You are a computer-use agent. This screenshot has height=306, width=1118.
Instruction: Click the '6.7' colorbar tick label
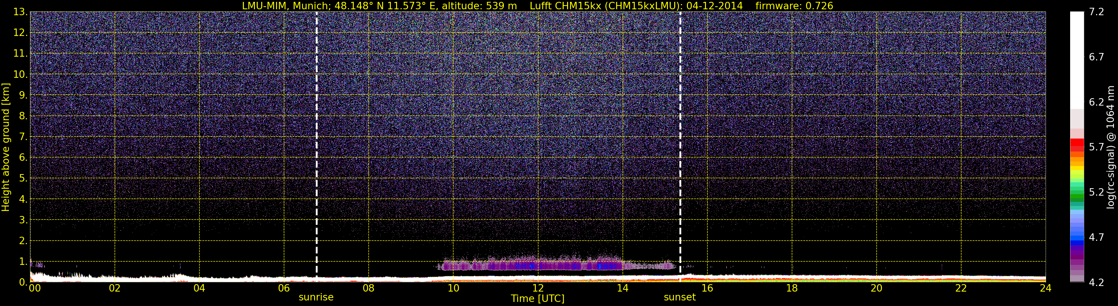tap(1097, 57)
